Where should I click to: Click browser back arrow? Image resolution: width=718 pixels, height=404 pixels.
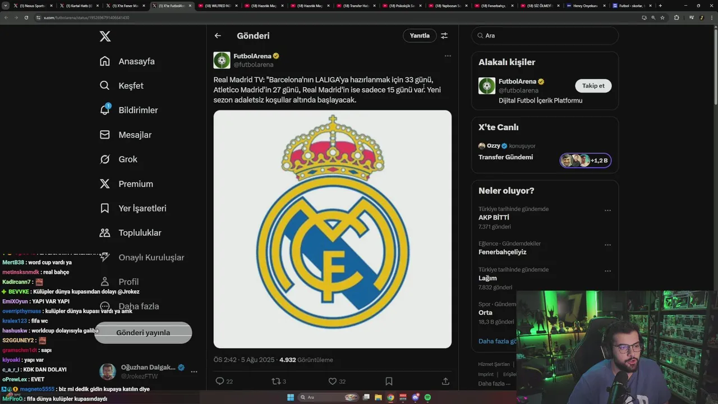coord(6,17)
